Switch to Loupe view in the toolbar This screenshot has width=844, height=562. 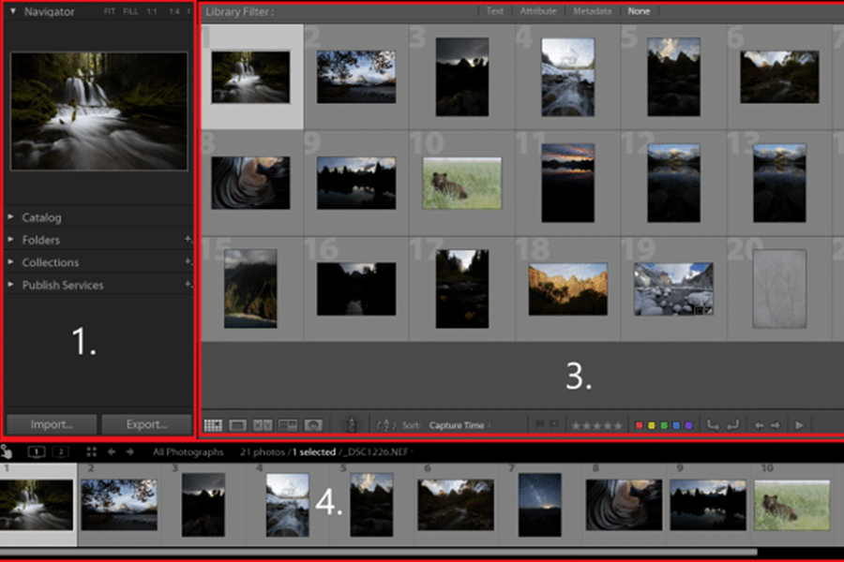tap(238, 425)
